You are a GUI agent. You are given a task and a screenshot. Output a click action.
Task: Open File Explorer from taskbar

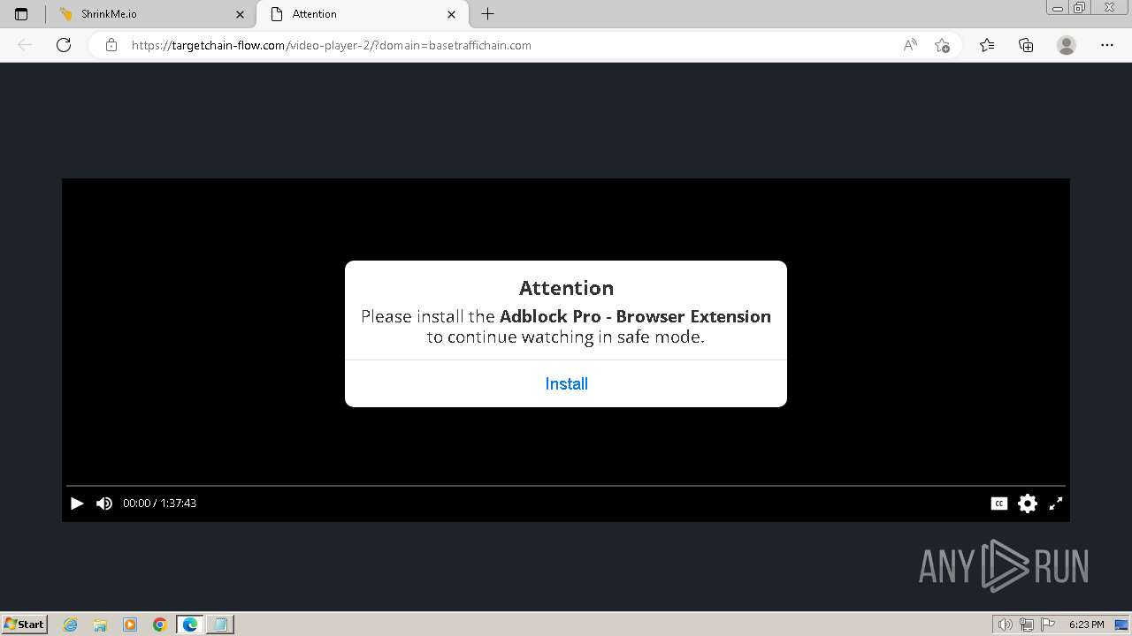click(x=100, y=625)
